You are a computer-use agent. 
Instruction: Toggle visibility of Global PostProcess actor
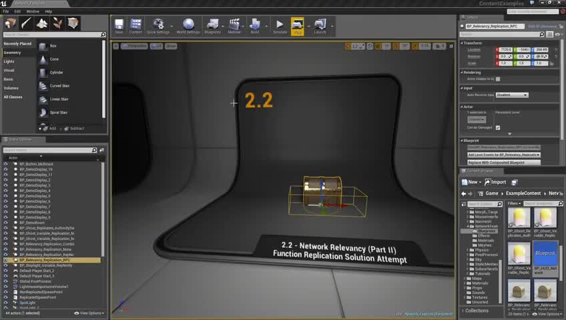[5, 281]
